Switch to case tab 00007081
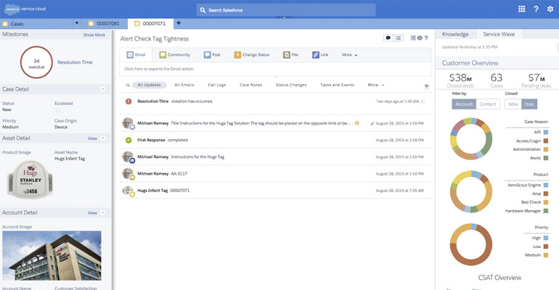This screenshot has width=559, height=290. click(105, 23)
